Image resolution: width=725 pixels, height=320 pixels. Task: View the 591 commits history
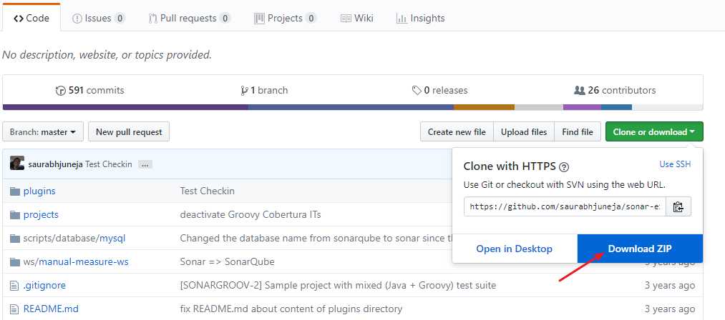tap(90, 91)
